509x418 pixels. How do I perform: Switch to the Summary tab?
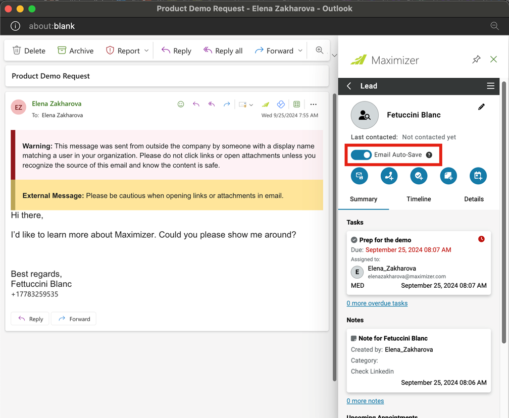click(x=364, y=199)
